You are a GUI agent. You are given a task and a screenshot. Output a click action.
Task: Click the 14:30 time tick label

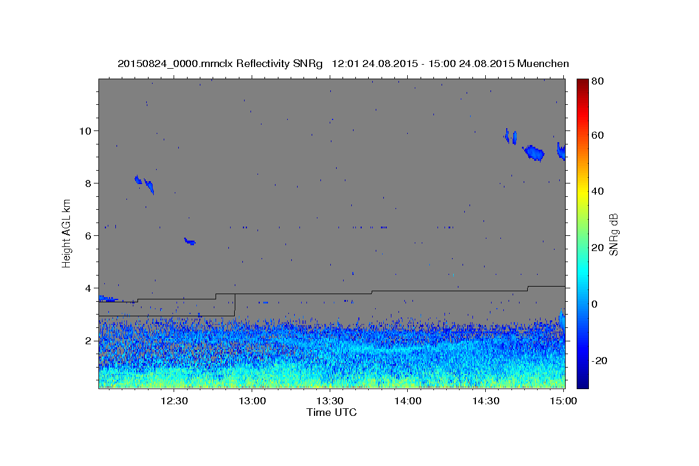[x=485, y=401]
